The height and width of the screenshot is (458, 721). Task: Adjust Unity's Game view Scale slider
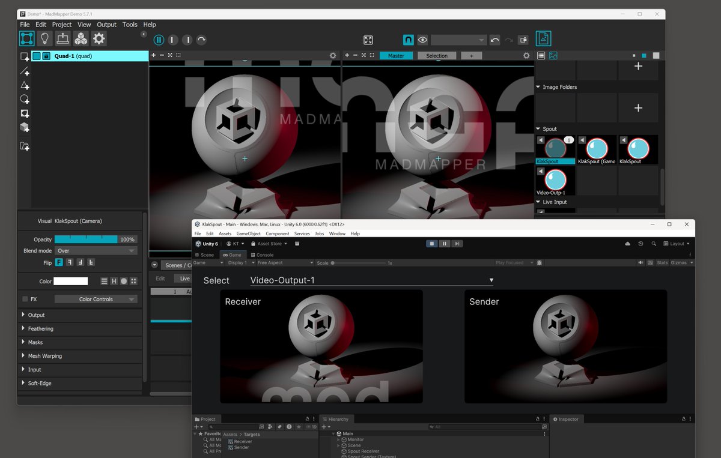[360, 263]
